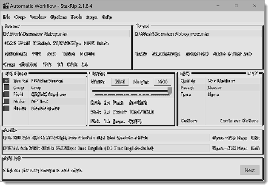Select the DFTTest filter text
The width and height of the screenshot is (271, 188).
[x=40, y=102]
